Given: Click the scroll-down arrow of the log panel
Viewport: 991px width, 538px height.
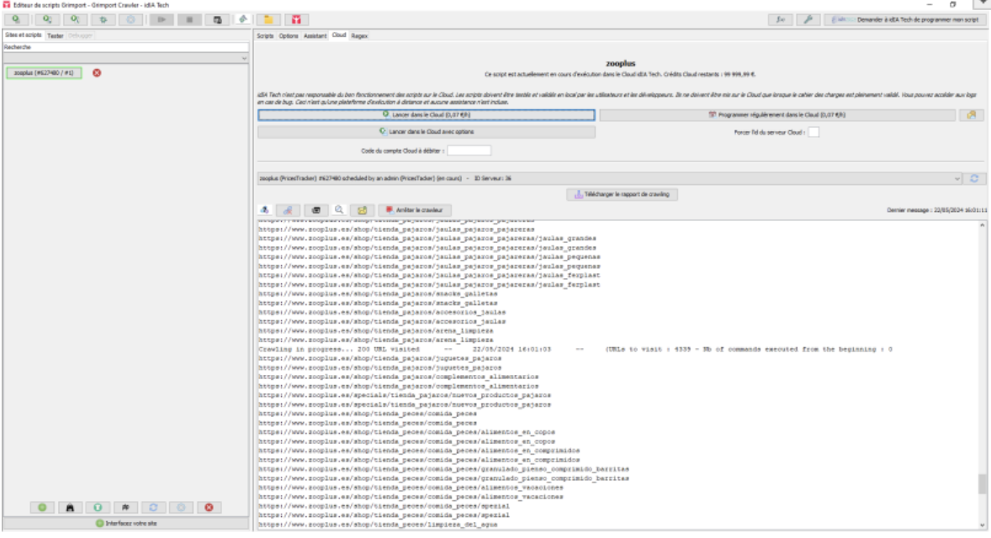Looking at the screenshot, I should point(982,525).
